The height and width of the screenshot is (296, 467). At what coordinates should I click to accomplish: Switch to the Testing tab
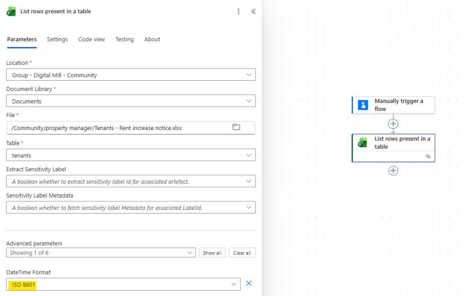[x=125, y=39]
